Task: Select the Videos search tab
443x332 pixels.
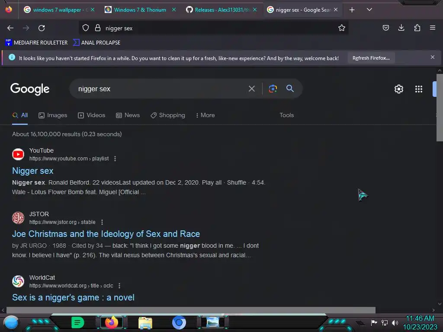Action: click(92, 115)
